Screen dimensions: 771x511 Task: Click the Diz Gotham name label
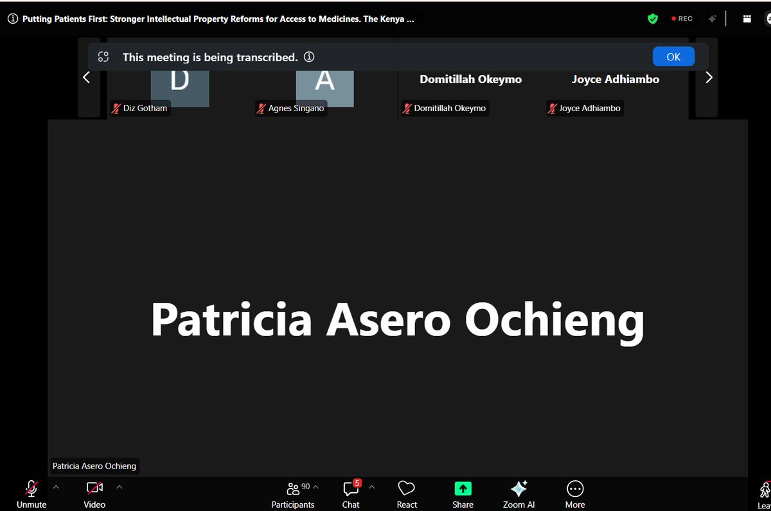click(140, 108)
